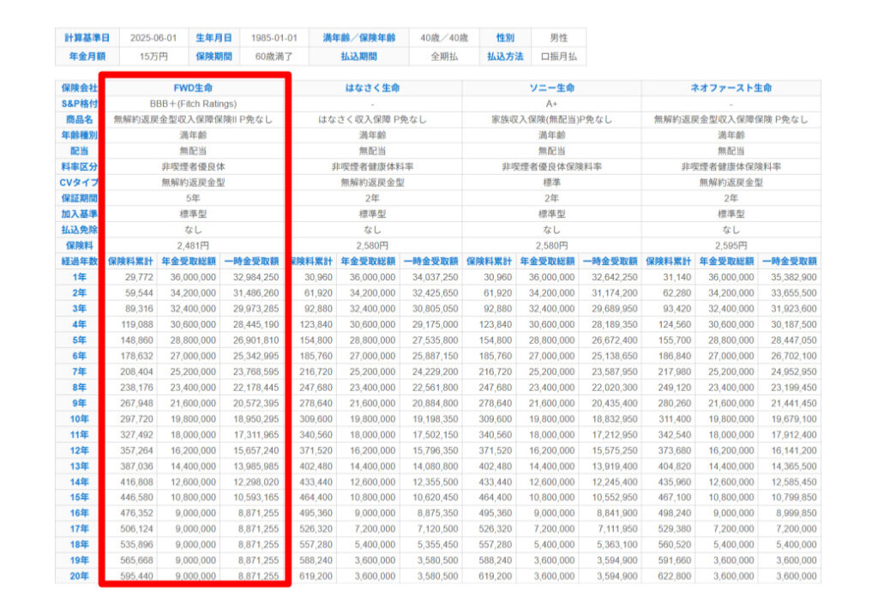Select the cumulative premium 595,440

click(x=136, y=576)
